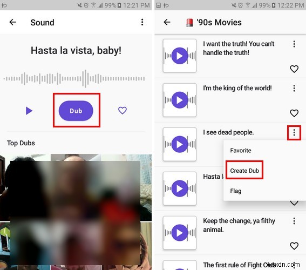The height and width of the screenshot is (270, 306).
Task: Favorite the Hasta la vista, baby sound
Action: 123,111
